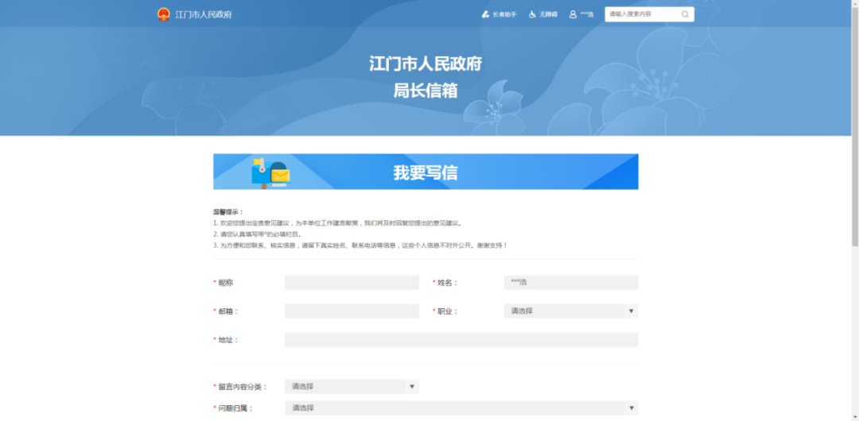Open the 江门市人民政府 site title link
This screenshot has width=859, height=421.
pos(204,14)
